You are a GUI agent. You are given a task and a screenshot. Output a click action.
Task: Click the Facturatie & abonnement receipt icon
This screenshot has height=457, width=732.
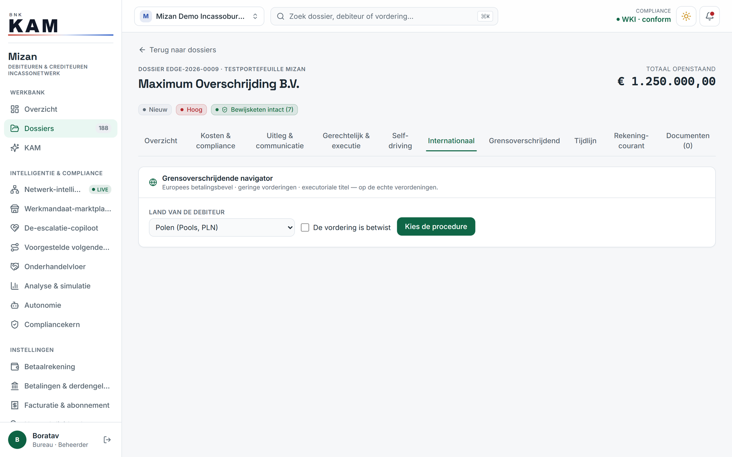[x=14, y=405]
